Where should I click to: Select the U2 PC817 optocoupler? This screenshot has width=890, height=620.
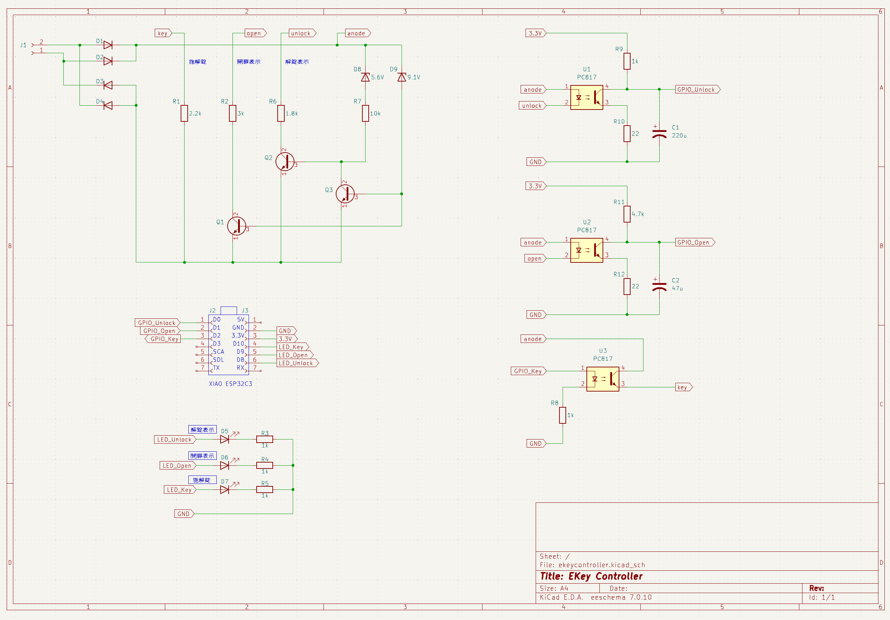[x=586, y=250]
